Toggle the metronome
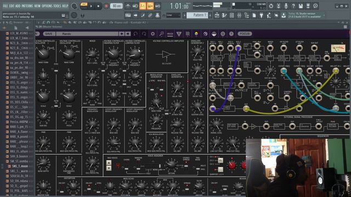Viewport: 351px width, 197px height. click(128, 6)
